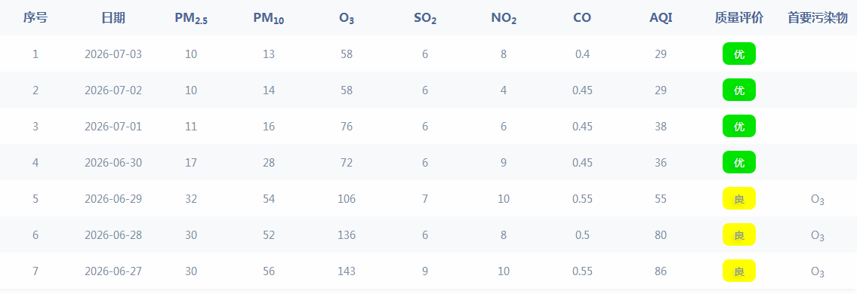Click the AQI value 80
The width and height of the screenshot is (857, 294).
[x=661, y=235]
